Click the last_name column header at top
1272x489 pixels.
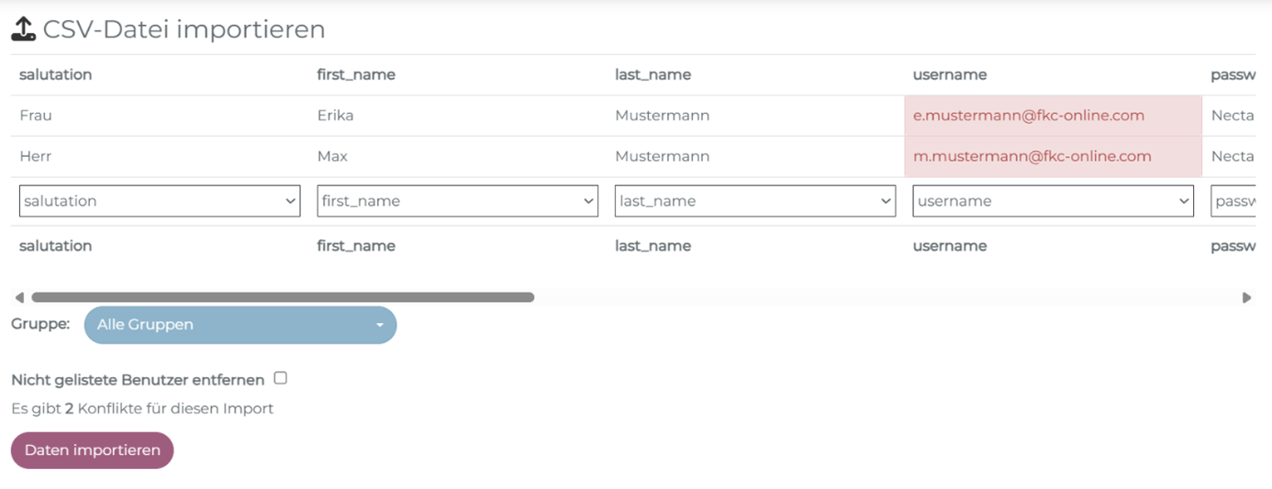(x=653, y=74)
